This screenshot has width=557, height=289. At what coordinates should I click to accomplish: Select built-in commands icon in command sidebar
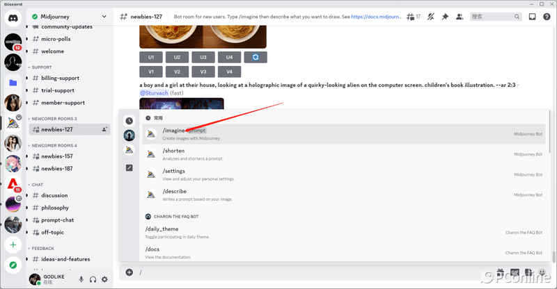click(x=130, y=167)
